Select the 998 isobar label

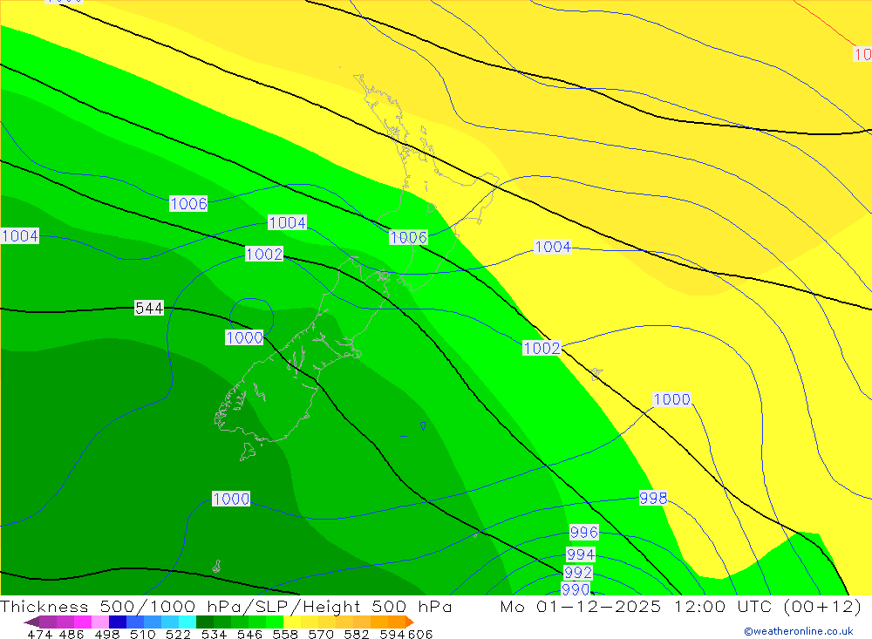coord(653,498)
